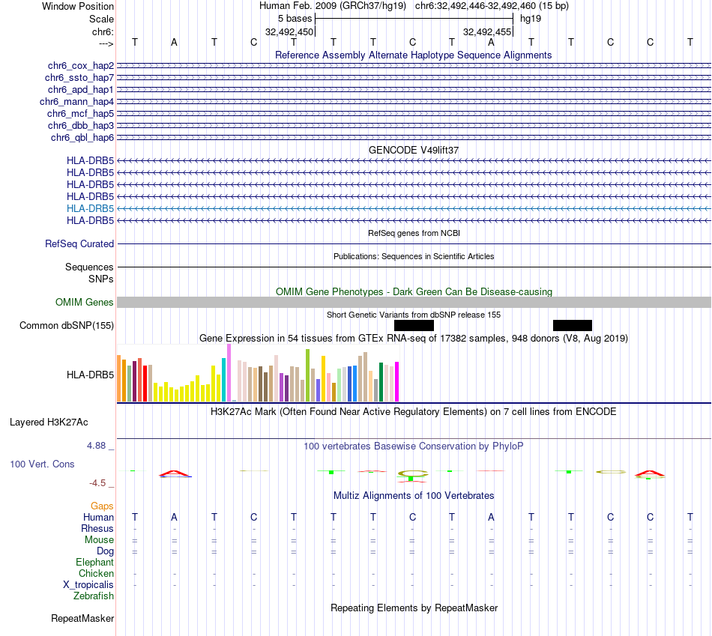The width and height of the screenshot is (712, 636).
Task: Click the ---> sequence direction arrow label
Action: [x=106, y=43]
